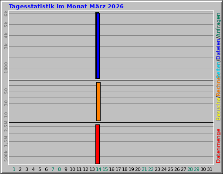This screenshot has height=174, width=223.
Task: Click day 5 on the x-axis
Action: [x=40, y=169]
